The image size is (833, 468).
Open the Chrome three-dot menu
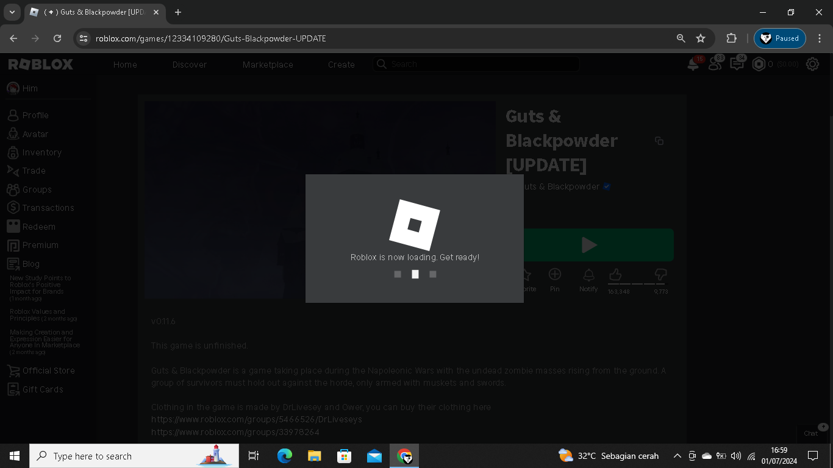(x=819, y=38)
